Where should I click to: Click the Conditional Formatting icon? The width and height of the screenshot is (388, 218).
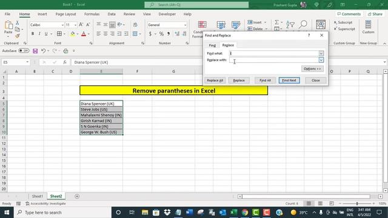click(202, 25)
